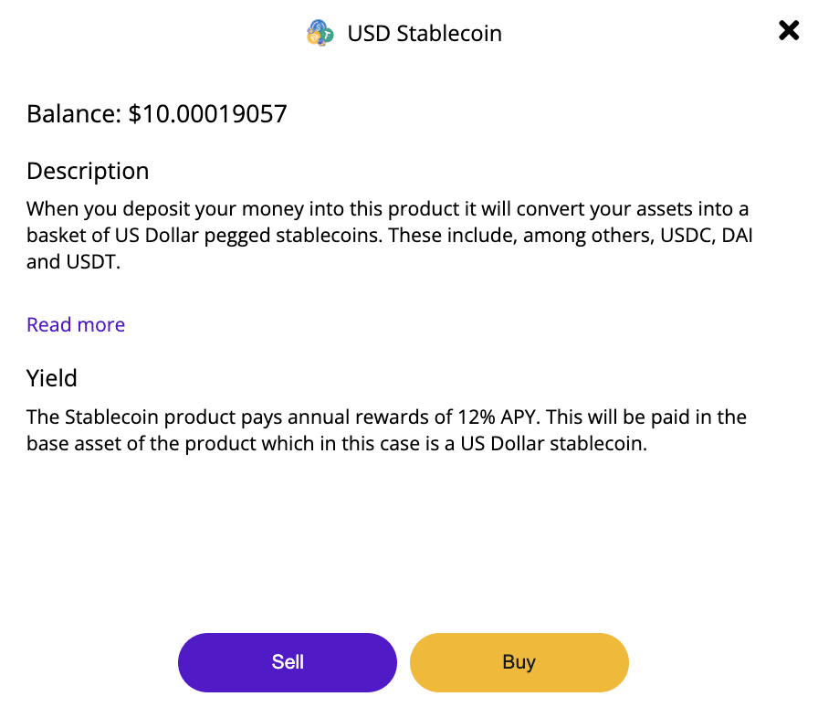The height and width of the screenshot is (707, 818).
Task: Tap the yellow Buy button
Action: click(519, 662)
